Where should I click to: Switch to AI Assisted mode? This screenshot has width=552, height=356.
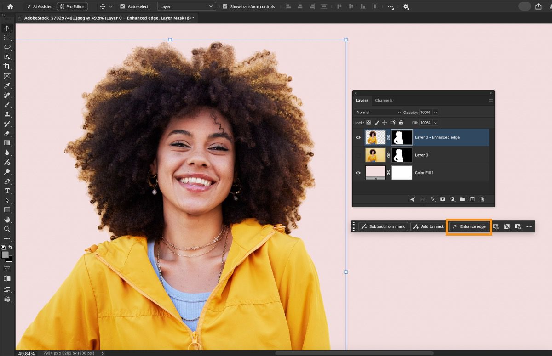tap(40, 6)
